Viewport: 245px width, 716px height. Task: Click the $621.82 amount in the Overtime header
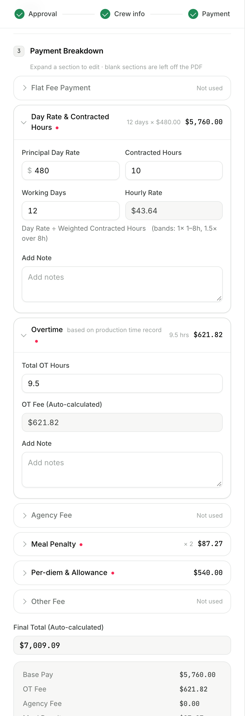pyautogui.click(x=208, y=335)
